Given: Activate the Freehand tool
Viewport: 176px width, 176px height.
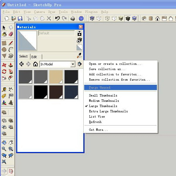Looking at the screenshot, I should (11, 56).
